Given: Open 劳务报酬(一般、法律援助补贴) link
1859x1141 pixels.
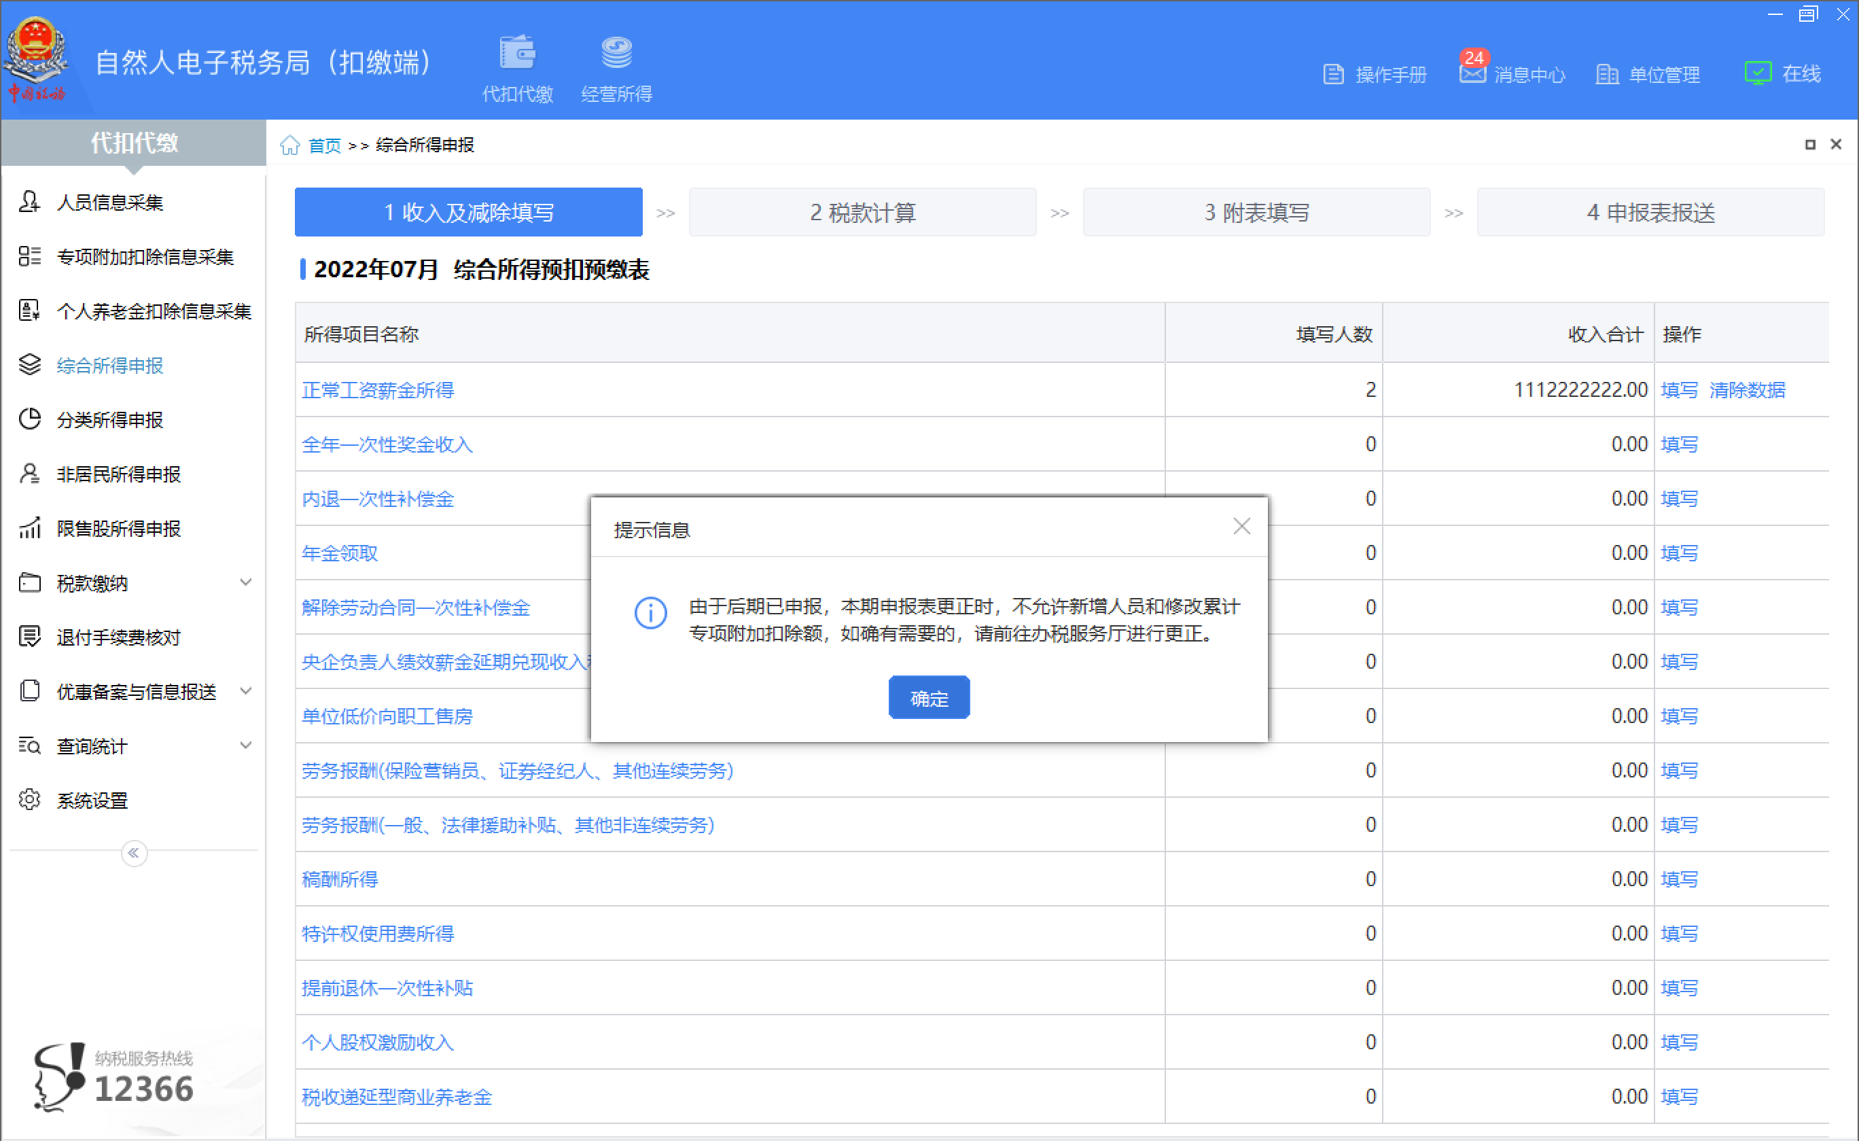Looking at the screenshot, I should click(508, 825).
